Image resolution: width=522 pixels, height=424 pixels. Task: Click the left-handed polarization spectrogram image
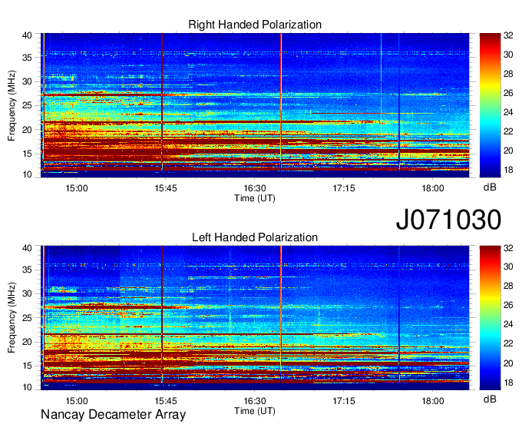[255, 317]
